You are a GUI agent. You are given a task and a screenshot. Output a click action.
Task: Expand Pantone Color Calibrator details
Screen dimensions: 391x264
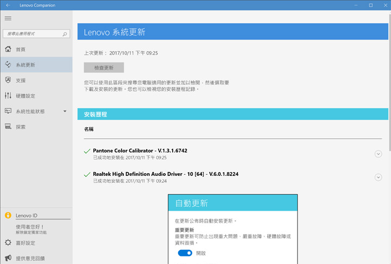pyautogui.click(x=379, y=154)
